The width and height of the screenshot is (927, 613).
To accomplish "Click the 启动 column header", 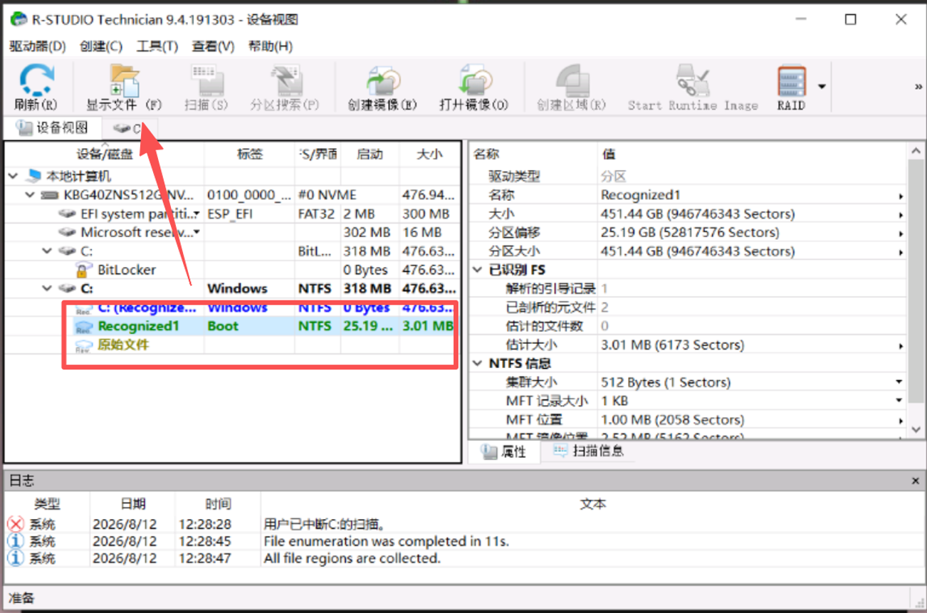I will [x=370, y=154].
